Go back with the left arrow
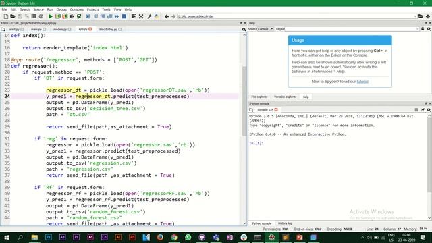 (167, 16)
